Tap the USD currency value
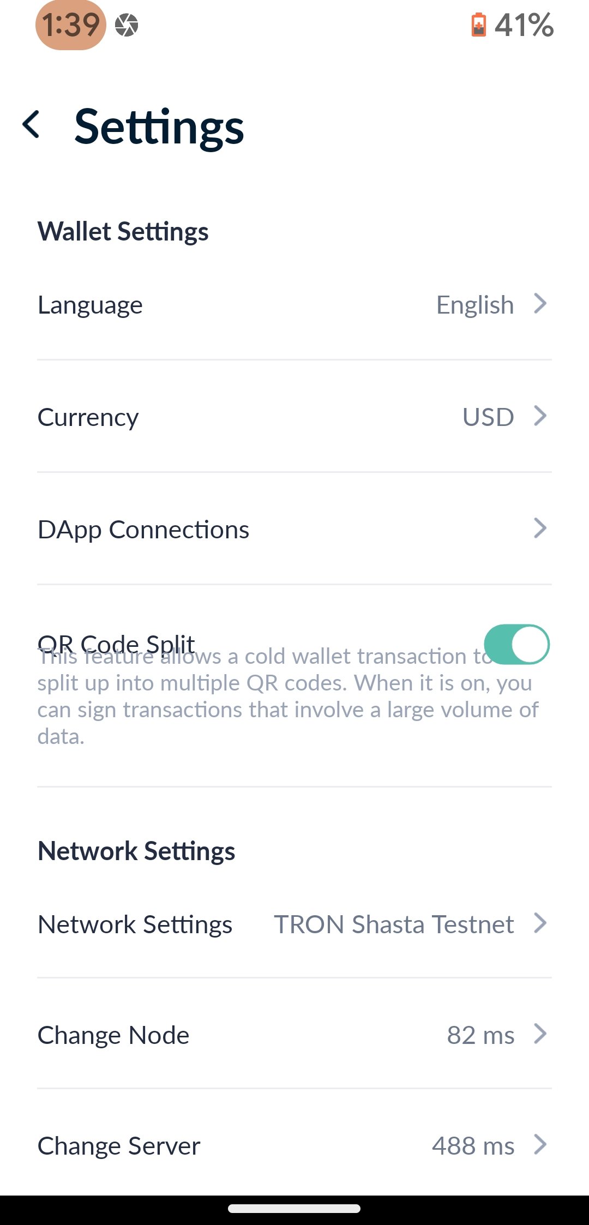 (x=488, y=417)
